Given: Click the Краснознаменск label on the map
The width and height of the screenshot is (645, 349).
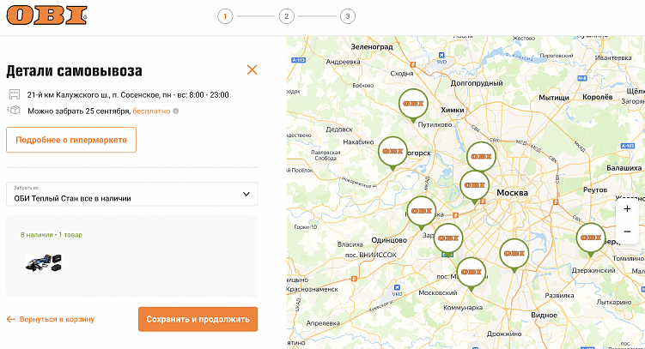Looking at the screenshot, I should coord(313,289).
